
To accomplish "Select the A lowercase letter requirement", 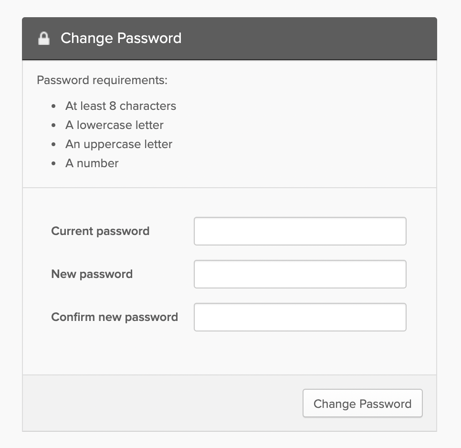I will [115, 125].
